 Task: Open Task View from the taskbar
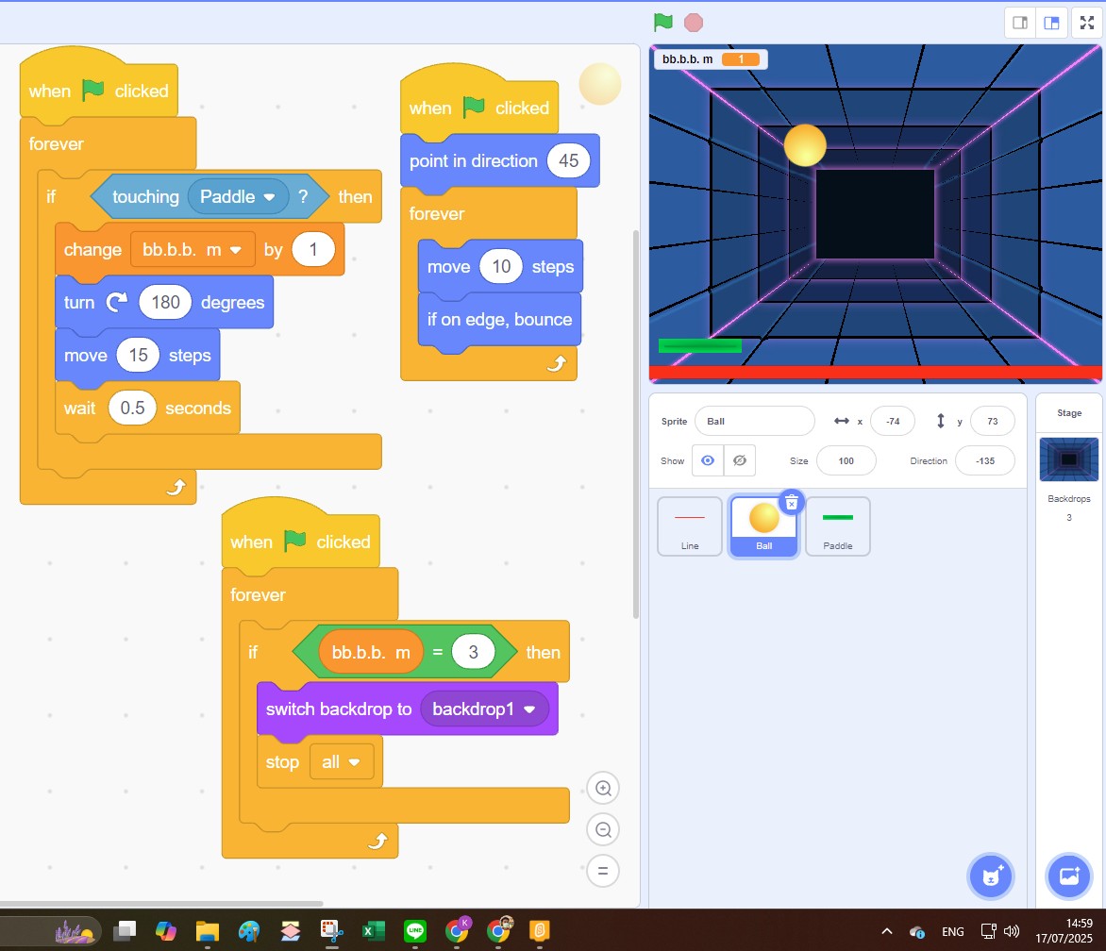point(125,931)
